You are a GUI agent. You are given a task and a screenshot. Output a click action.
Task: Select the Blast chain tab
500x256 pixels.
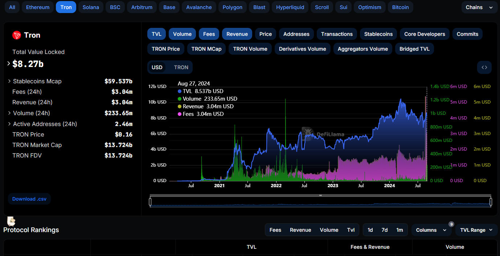(x=259, y=7)
